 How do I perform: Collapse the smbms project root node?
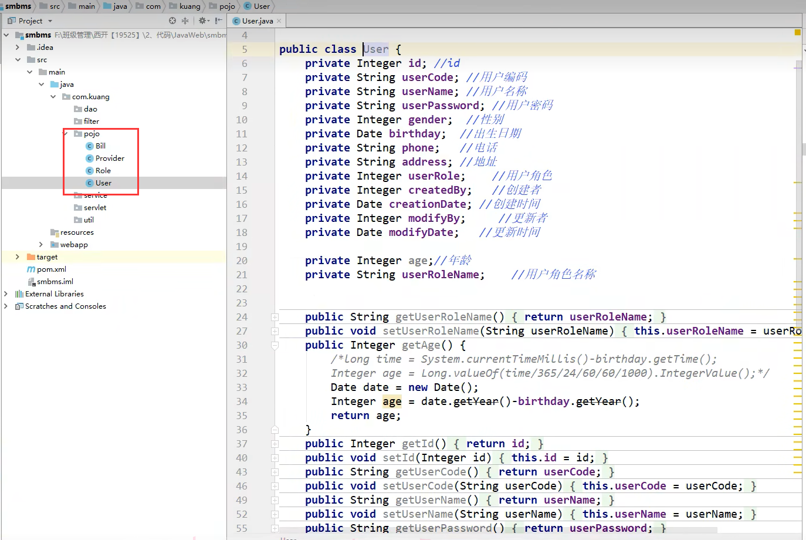(x=6, y=35)
